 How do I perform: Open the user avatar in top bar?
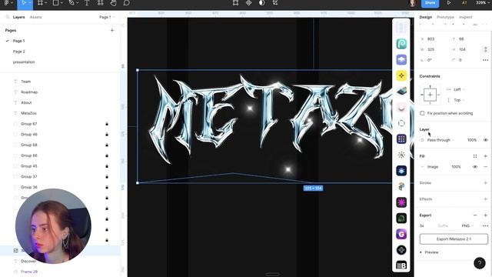pyautogui.click(x=412, y=3)
